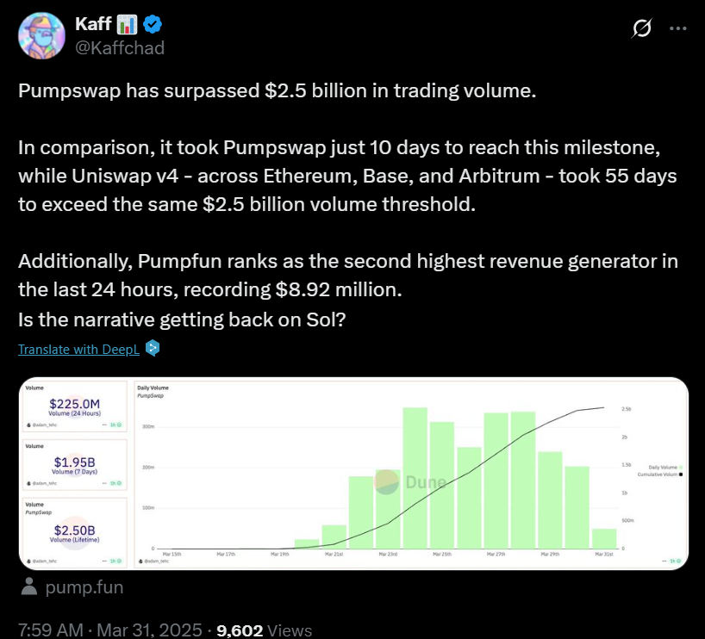Click the DeepL hexagon logo icon
This screenshot has width=705, height=639.
coord(153,348)
